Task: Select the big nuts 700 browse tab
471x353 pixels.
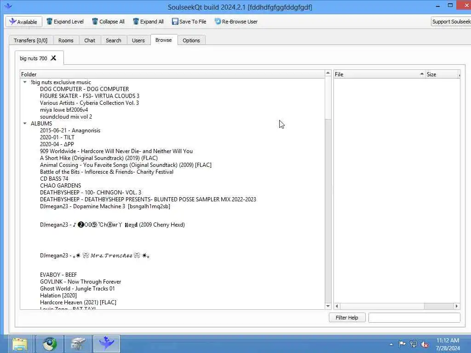Action: [x=33, y=58]
